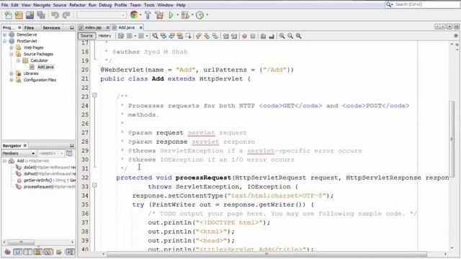This screenshot has height=259, width=461.
Task: Click the Navigator horizontal scrollbar thumb
Action: coord(21,242)
